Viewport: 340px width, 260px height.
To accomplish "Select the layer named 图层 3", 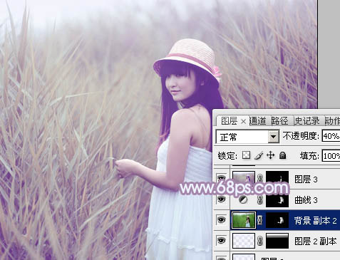I will point(306,180).
